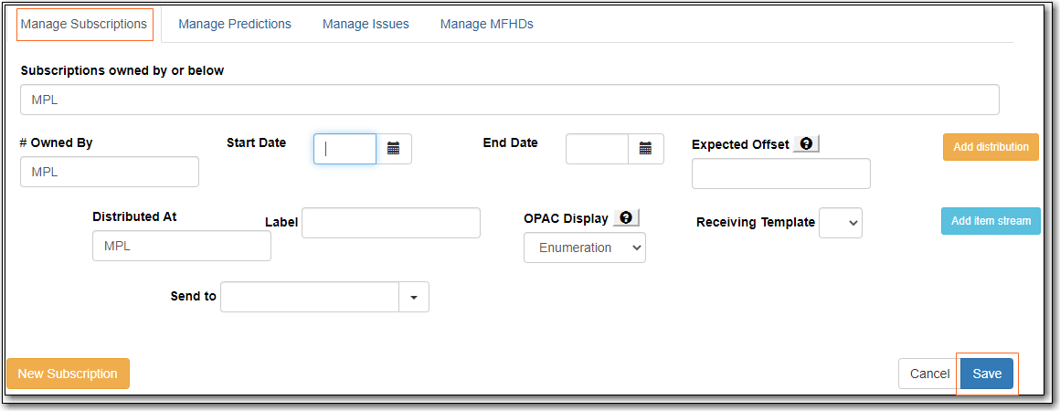
Task: Click into the End Date field
Action: pyautogui.click(x=597, y=149)
